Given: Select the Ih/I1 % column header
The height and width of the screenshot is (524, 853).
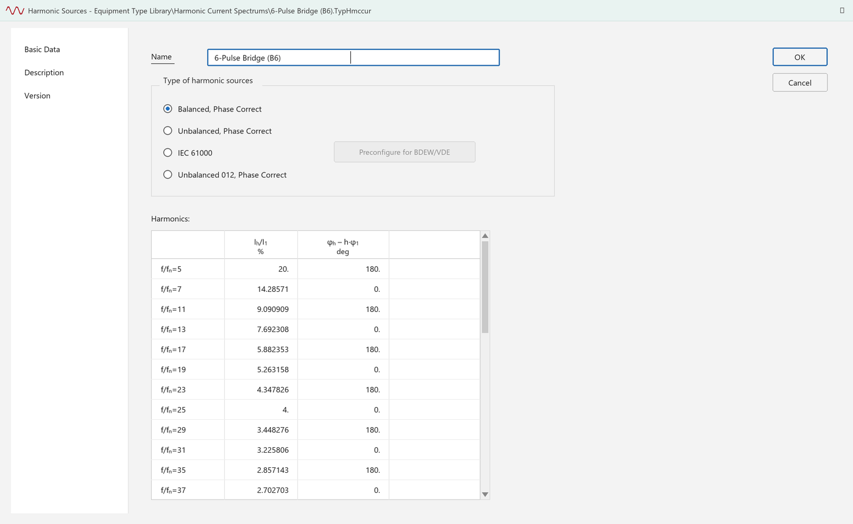Looking at the screenshot, I should 261,245.
